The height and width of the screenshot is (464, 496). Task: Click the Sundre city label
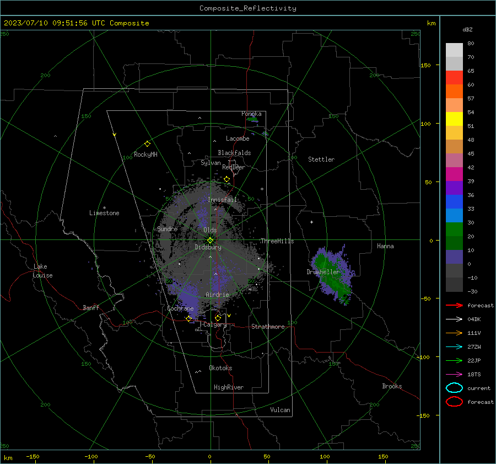(x=168, y=229)
